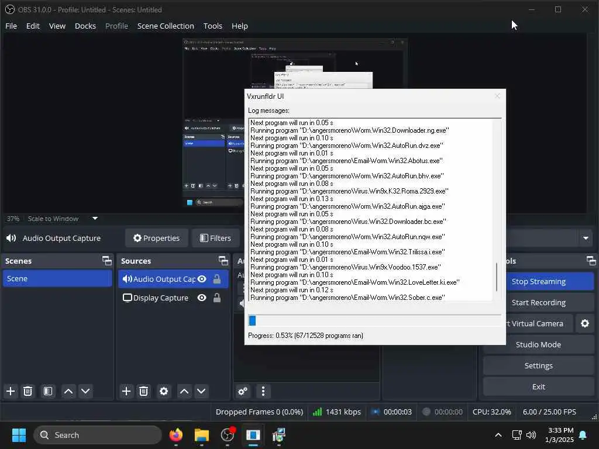The image size is (599, 449).
Task: Click log line containing Sober.c.exe
Action: coord(347,298)
